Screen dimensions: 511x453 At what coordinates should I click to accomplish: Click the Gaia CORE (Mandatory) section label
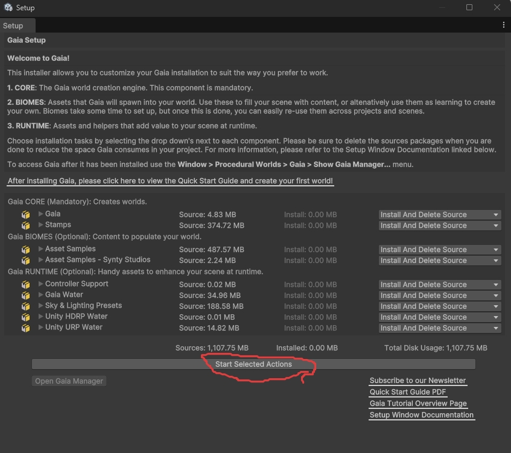click(77, 201)
